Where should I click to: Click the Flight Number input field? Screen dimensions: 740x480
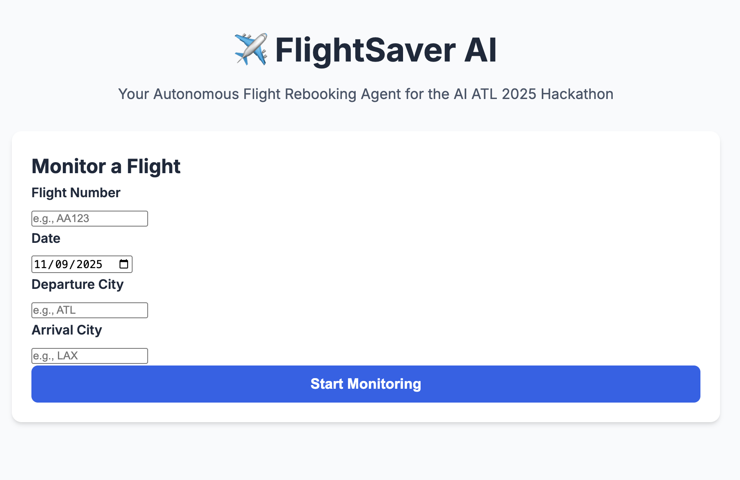tap(89, 219)
